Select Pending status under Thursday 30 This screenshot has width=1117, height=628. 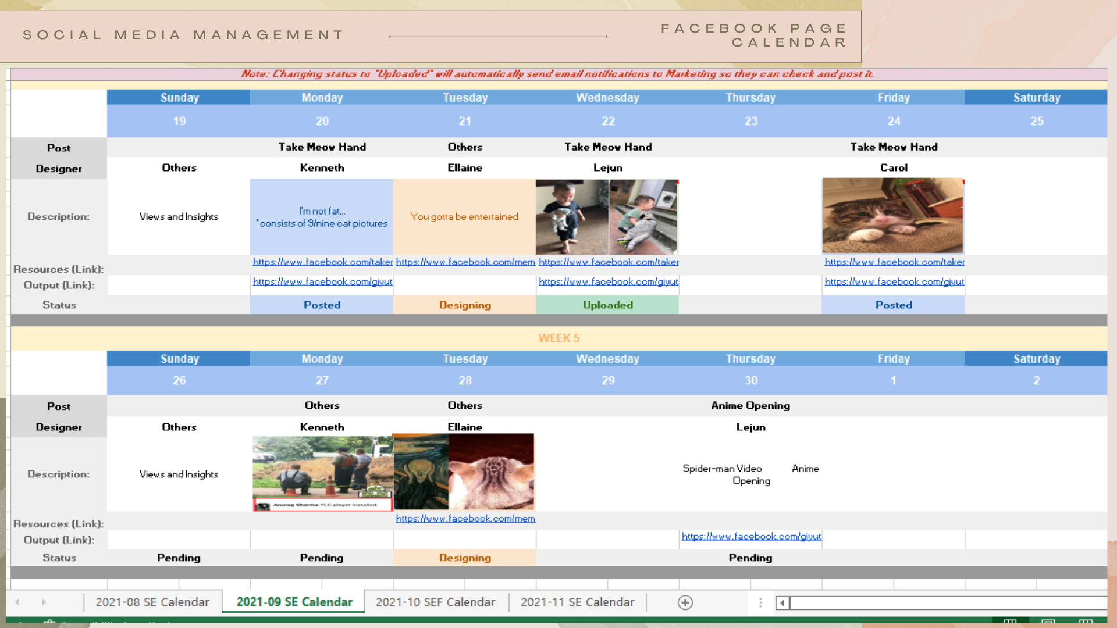750,558
